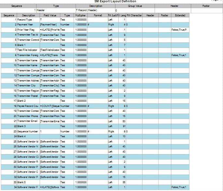
Task: Click the Test File Indicator description cell
Action: coord(27,50)
